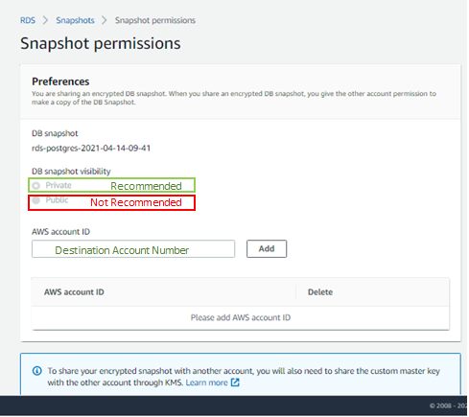Click the Delete column header
Image resolution: width=469 pixels, height=417 pixels.
point(320,292)
